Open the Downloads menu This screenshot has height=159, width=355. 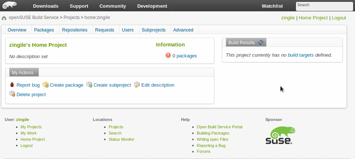tap(46, 6)
